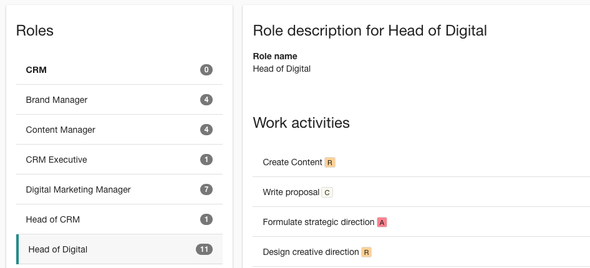The height and width of the screenshot is (268, 590).
Task: Select the Content Manager role
Action: (119, 130)
